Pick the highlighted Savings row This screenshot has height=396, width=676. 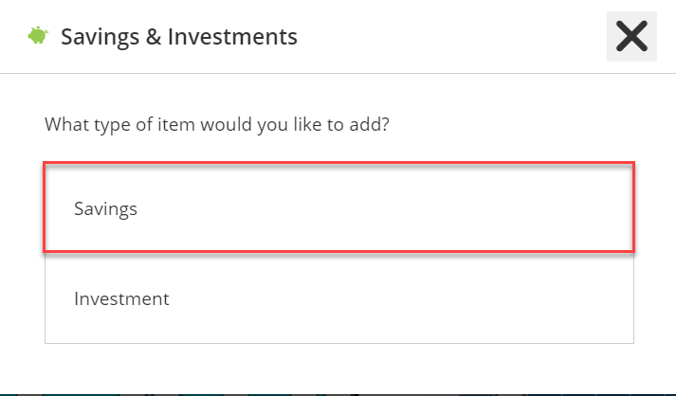coord(338,207)
